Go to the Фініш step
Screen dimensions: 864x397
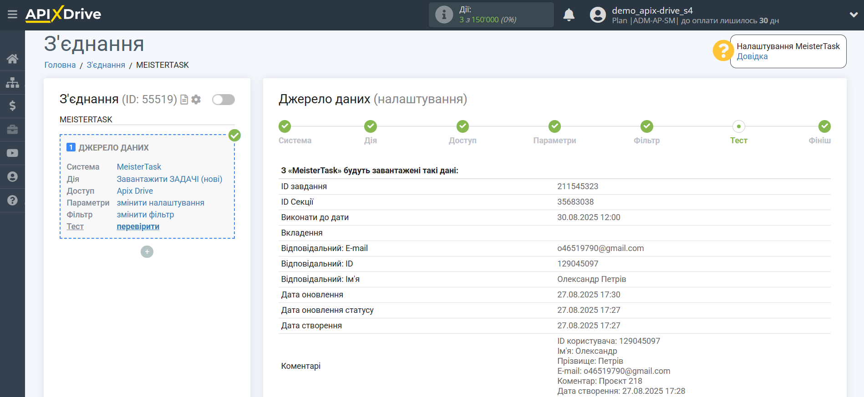(x=824, y=126)
